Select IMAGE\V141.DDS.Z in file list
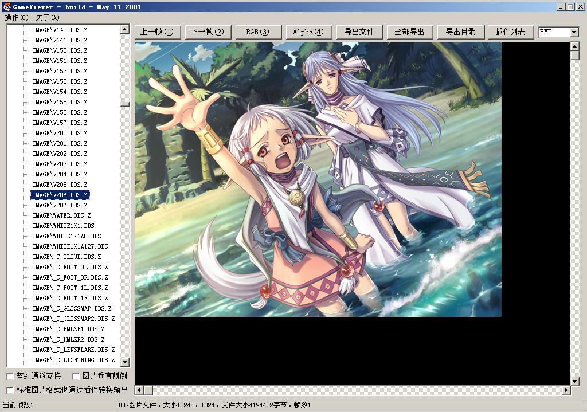The height and width of the screenshot is (412, 587). (60, 40)
